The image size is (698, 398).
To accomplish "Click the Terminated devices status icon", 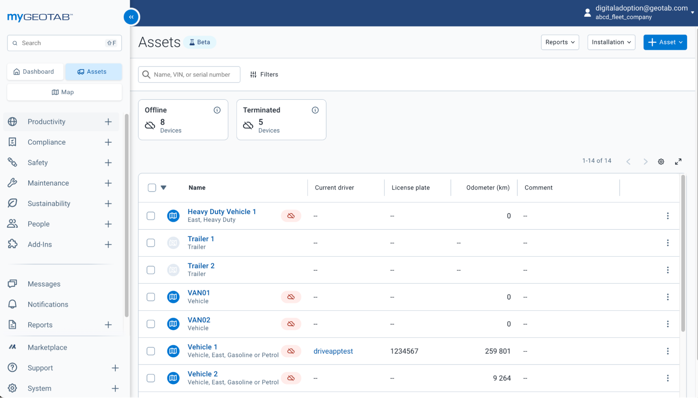I will pos(248,126).
